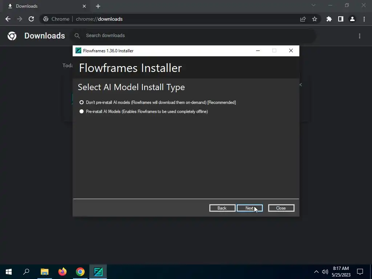Click the installer's Close button

[x=281, y=208]
